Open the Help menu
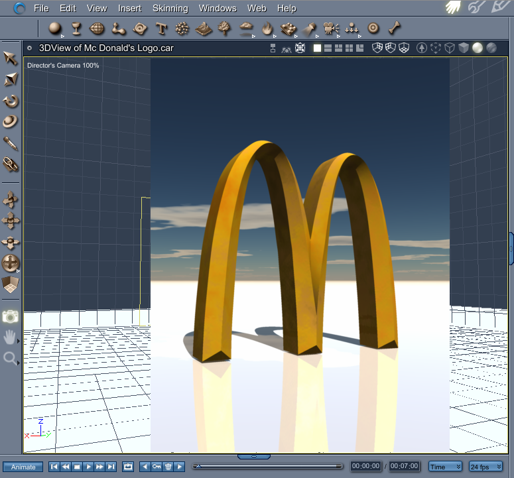This screenshot has height=478, width=514. 287,8
